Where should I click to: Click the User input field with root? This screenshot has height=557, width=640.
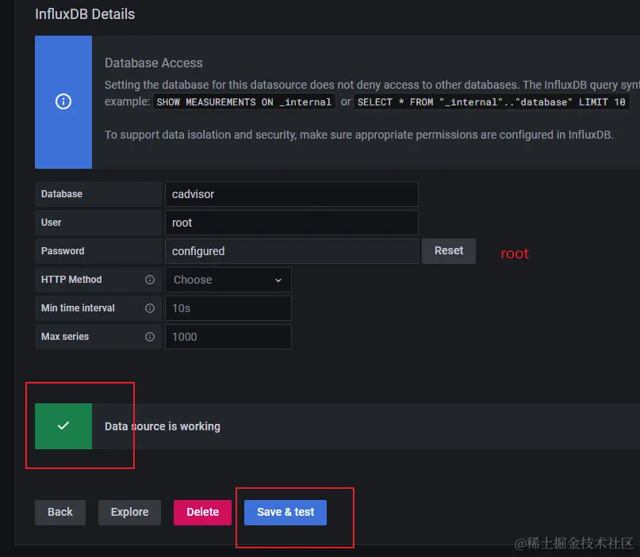click(x=291, y=223)
